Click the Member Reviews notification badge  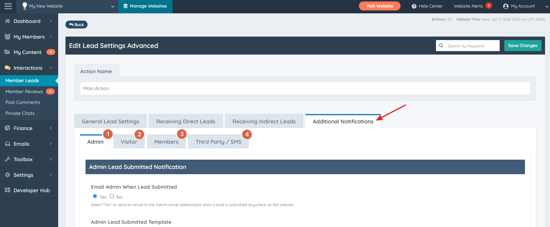coord(50,91)
